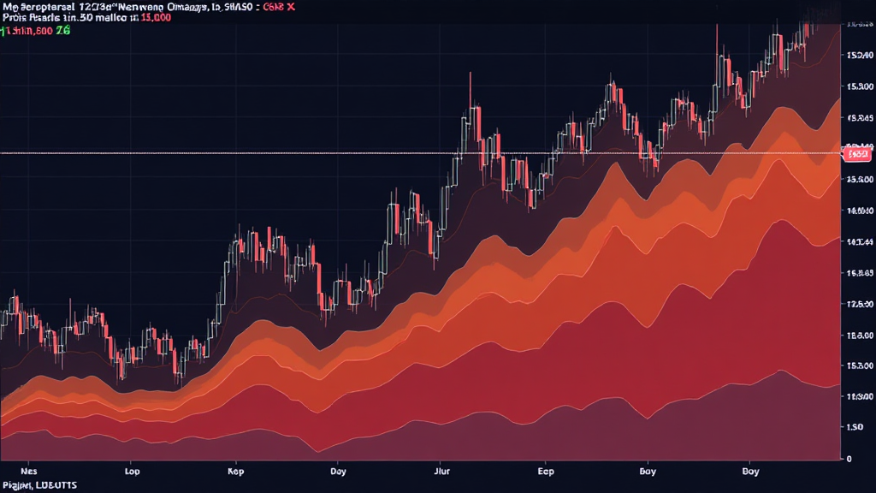Remove the indicator via the red X

291,7
